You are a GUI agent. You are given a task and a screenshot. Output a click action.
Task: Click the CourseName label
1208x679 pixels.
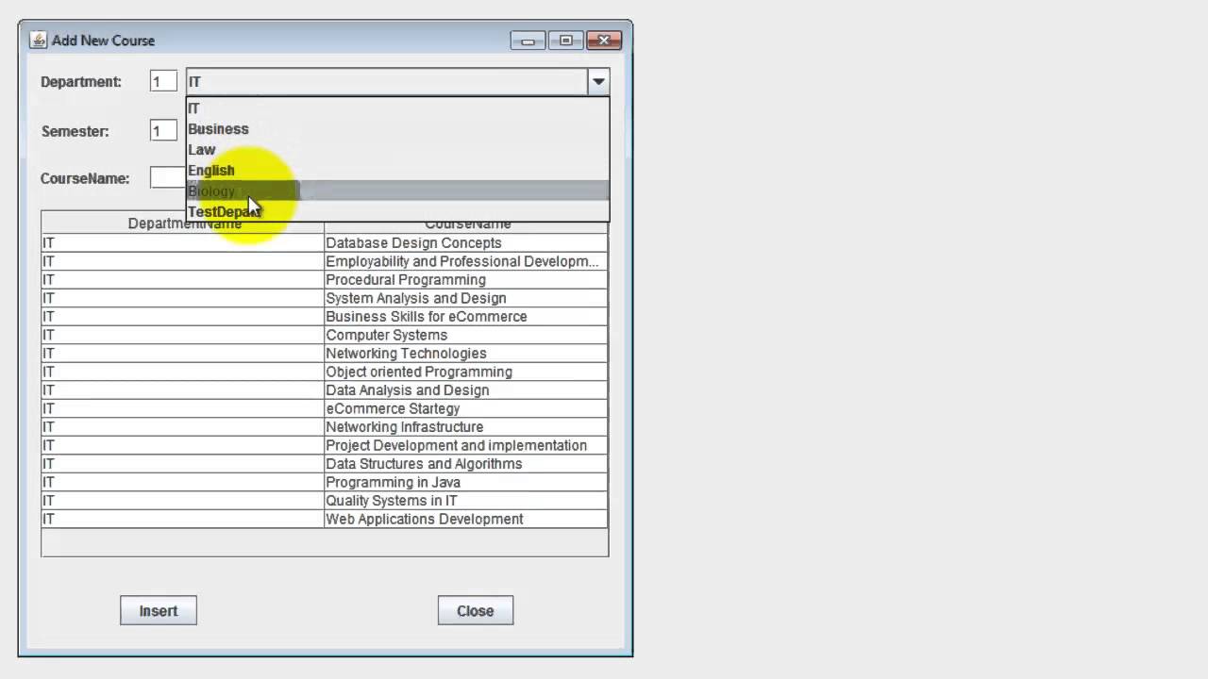point(85,178)
